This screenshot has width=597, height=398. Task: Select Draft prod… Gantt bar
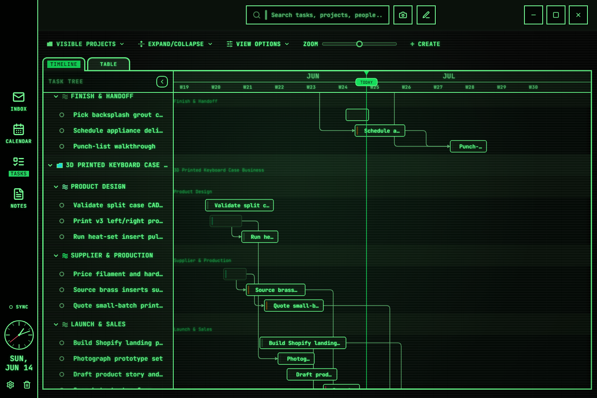pyautogui.click(x=312, y=374)
